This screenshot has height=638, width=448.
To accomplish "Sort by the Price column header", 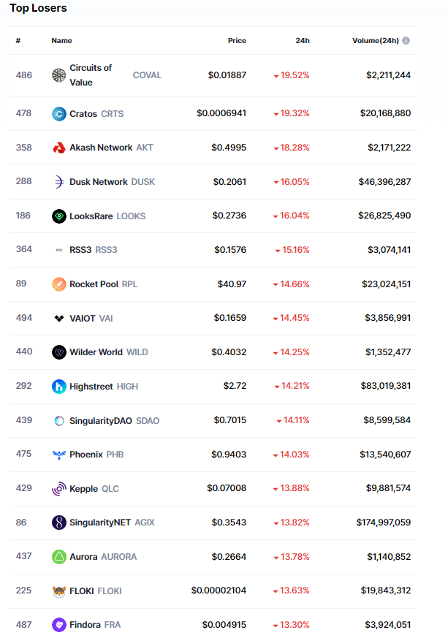I will tap(237, 41).
